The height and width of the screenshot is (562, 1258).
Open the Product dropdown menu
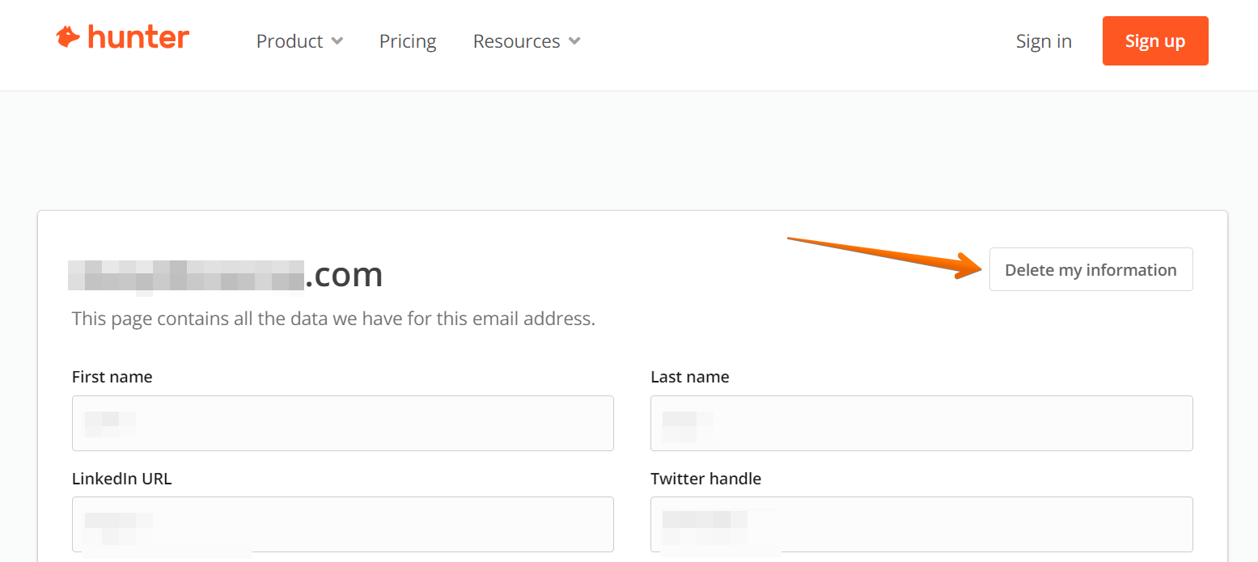(x=299, y=41)
